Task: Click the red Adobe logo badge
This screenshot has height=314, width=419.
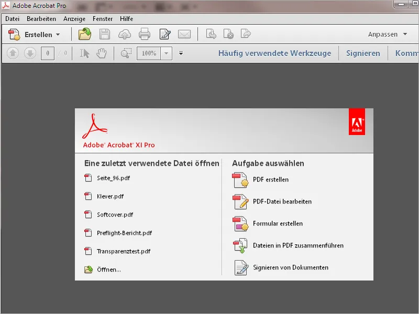Action: 357,122
